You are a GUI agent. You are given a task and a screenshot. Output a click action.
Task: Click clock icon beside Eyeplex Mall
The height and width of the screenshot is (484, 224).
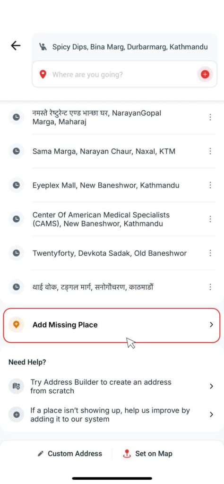16,185
